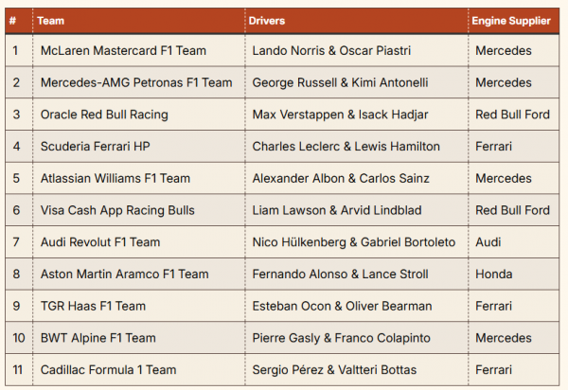Image resolution: width=568 pixels, height=390 pixels.
Task: Click the Team column header
Action: tap(51, 20)
